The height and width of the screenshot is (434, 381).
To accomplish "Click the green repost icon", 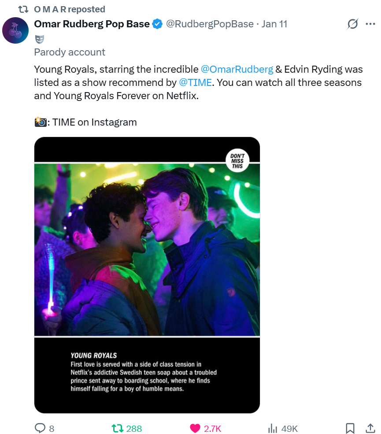I will click(x=117, y=428).
